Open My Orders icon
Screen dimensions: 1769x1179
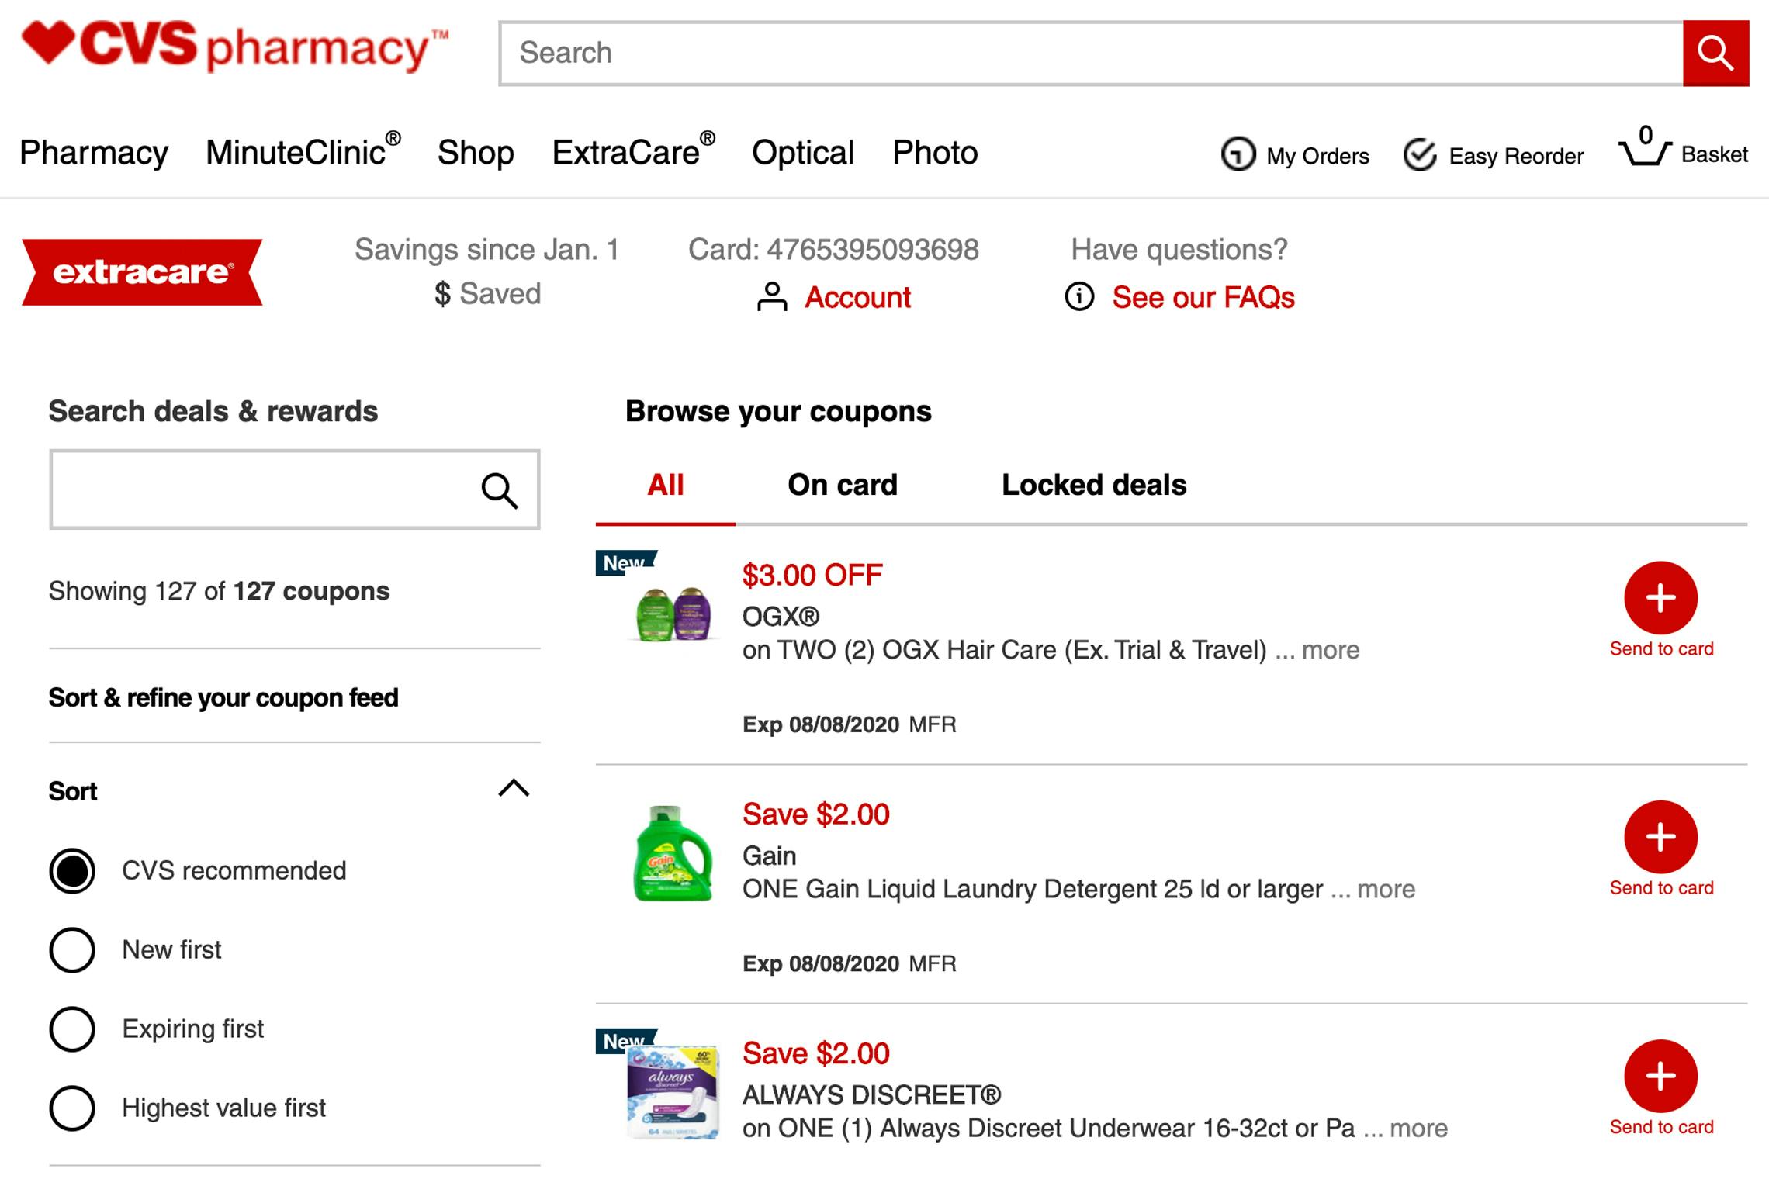(1238, 154)
